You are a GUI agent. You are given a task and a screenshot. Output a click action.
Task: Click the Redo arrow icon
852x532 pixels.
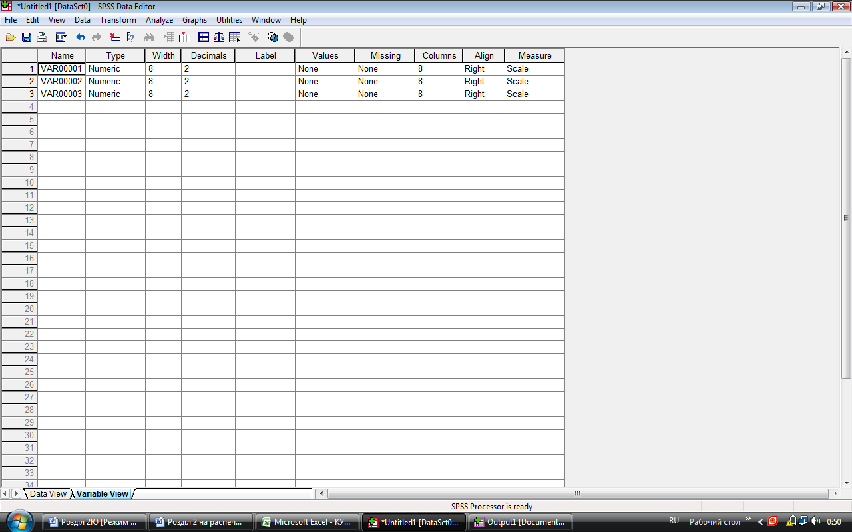[97, 37]
